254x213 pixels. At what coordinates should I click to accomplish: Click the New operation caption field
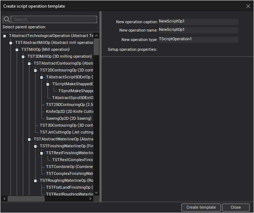click(198, 21)
